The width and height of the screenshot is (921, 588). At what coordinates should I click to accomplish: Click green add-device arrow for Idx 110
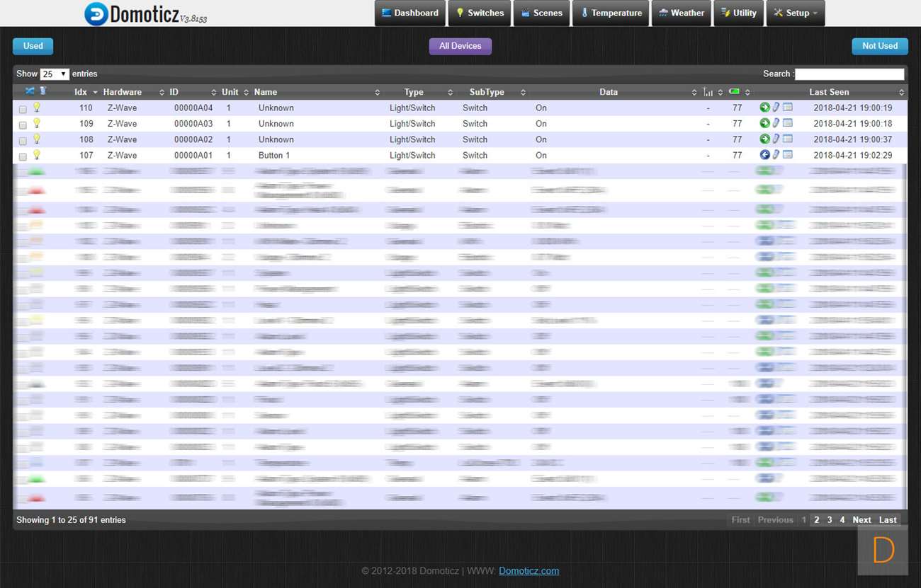(764, 108)
